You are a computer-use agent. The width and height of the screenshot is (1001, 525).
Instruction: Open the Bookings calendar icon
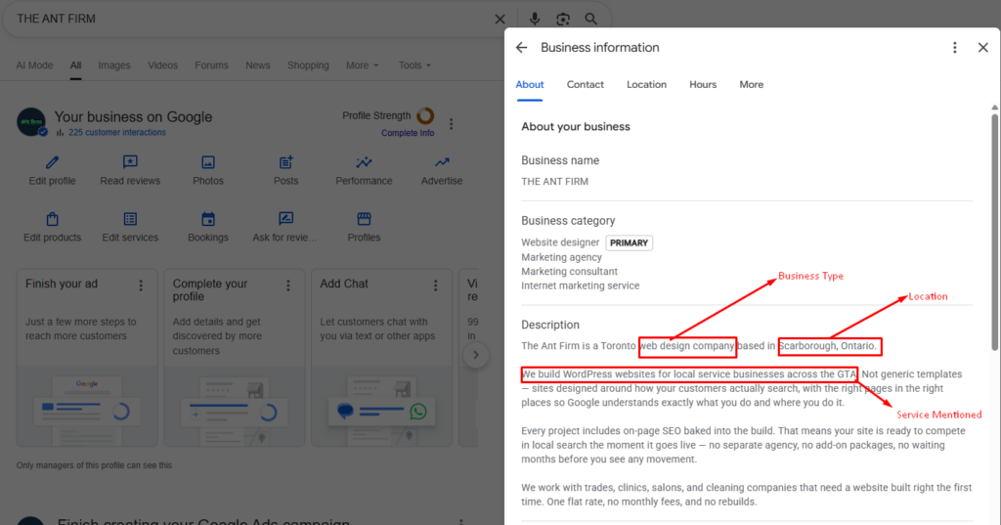tap(208, 219)
